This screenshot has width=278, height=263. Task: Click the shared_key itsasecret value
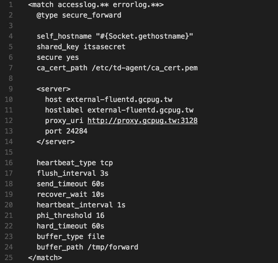[104, 47]
